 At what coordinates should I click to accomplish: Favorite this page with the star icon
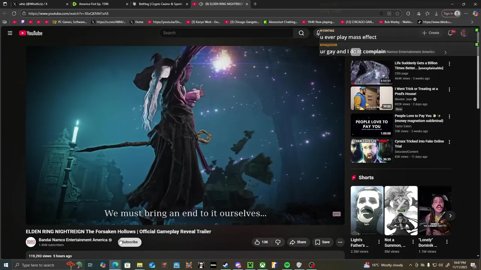click(397, 13)
